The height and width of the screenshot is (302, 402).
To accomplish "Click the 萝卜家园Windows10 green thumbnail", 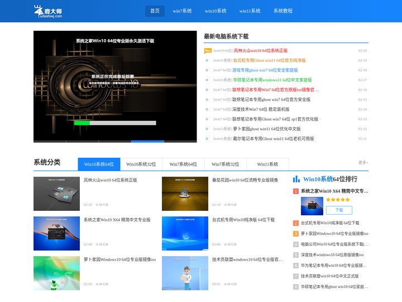I will 56,273.
